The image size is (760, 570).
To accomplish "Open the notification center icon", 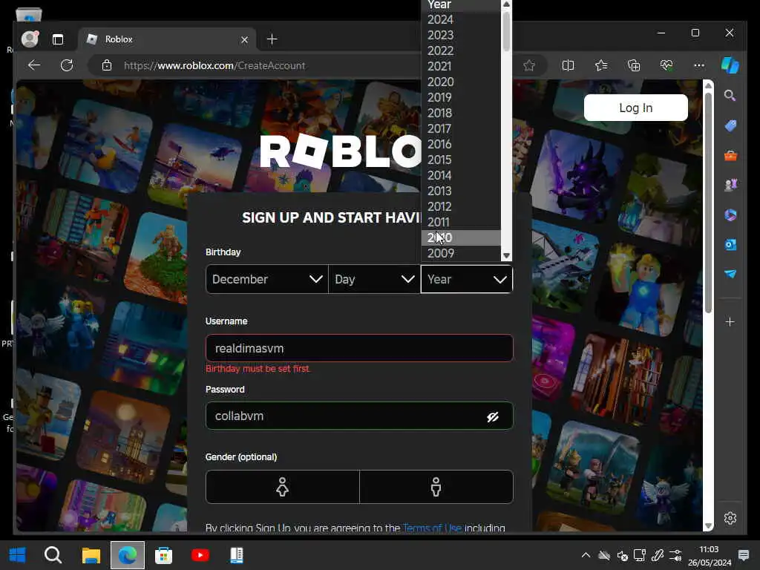I will tap(743, 555).
